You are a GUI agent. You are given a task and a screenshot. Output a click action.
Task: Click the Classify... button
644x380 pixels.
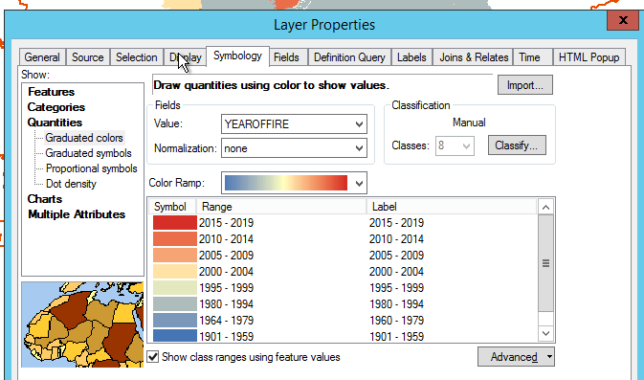[x=517, y=145]
